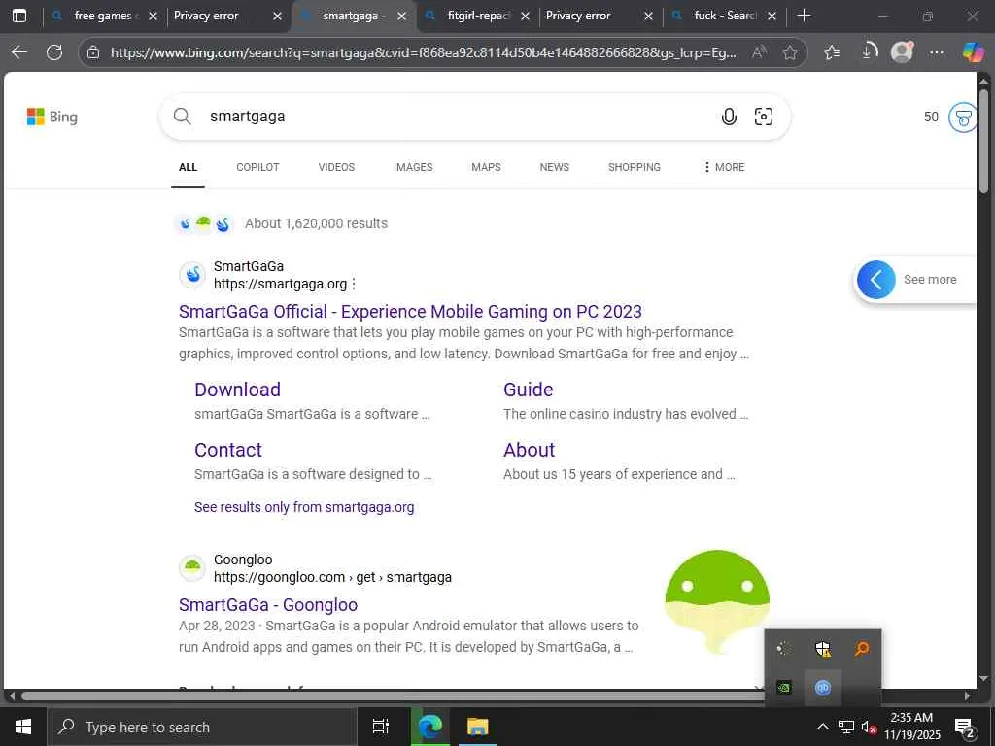
Task: Open the tab actions menu icon
Action: [19, 16]
